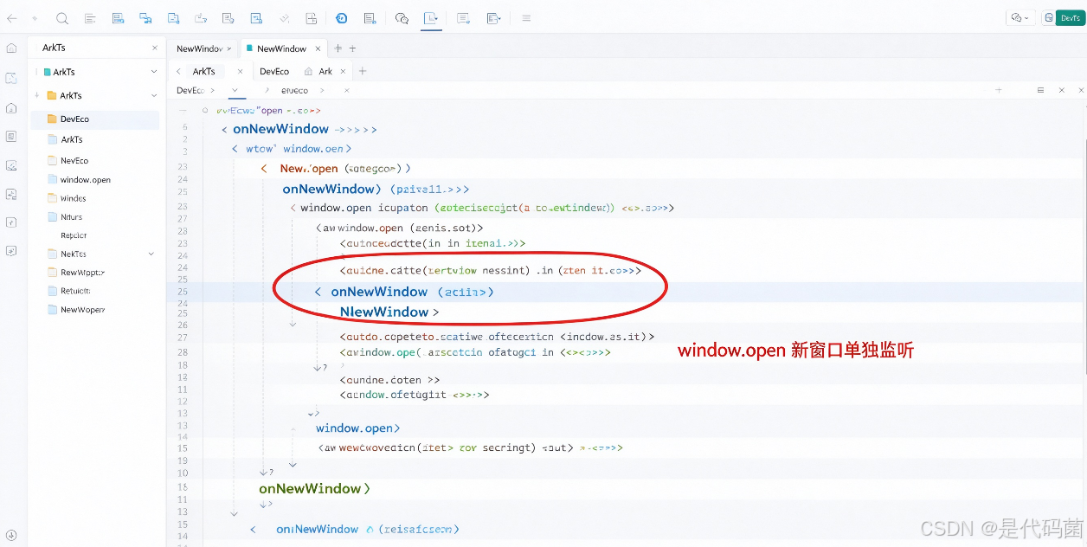Switch to the DevEco tab

274,71
